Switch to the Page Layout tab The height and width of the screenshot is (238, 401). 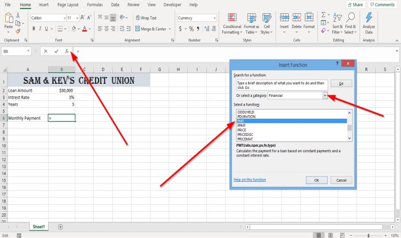[68, 5]
